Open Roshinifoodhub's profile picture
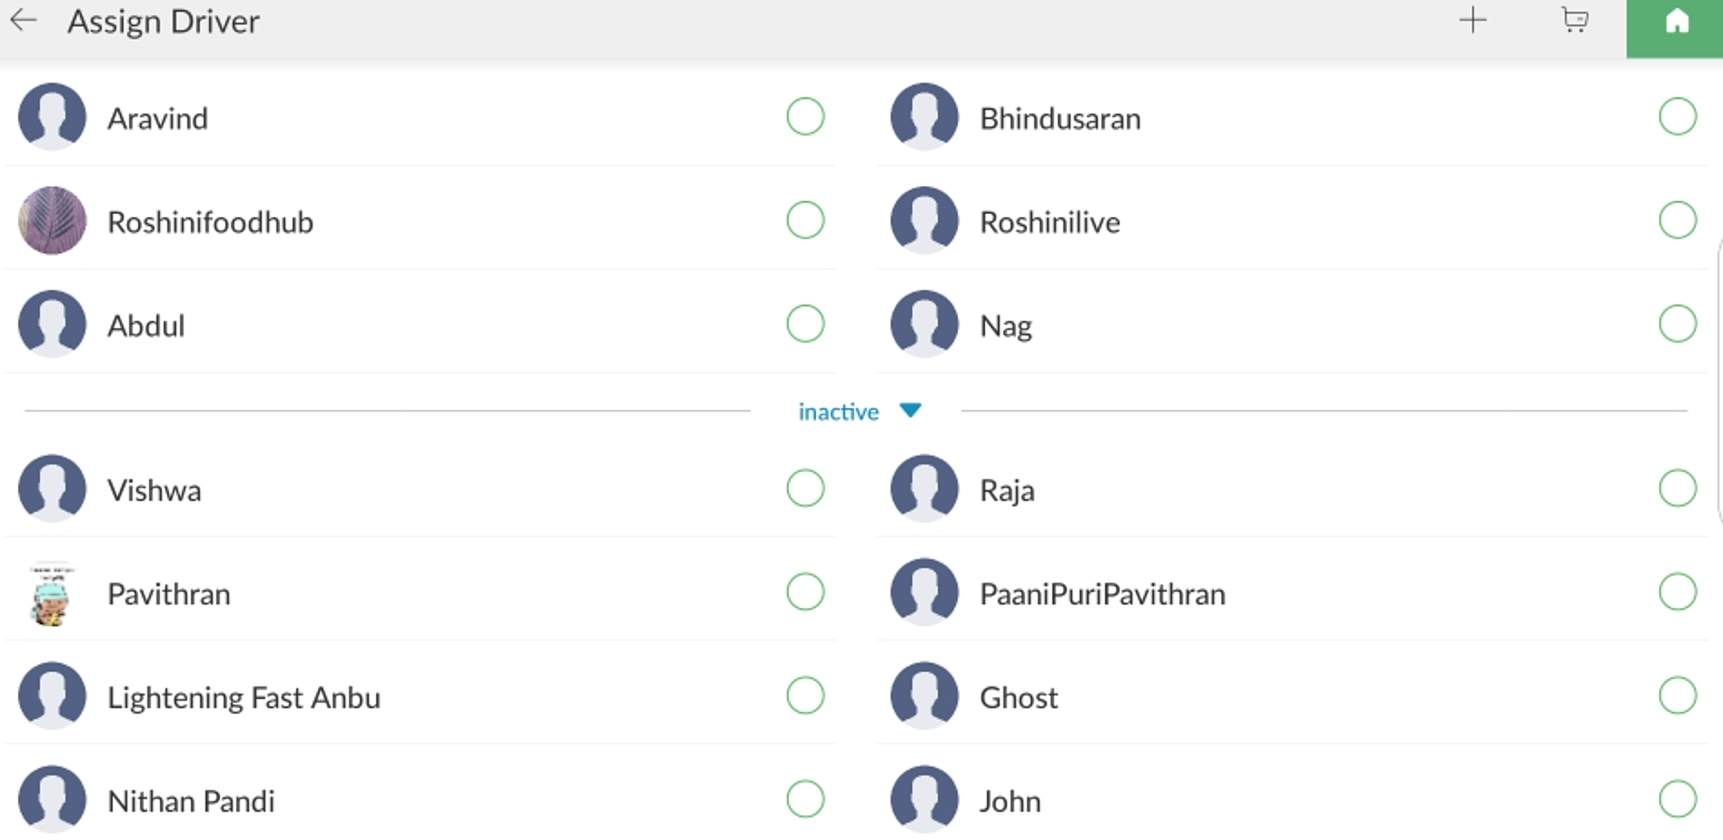 [52, 220]
